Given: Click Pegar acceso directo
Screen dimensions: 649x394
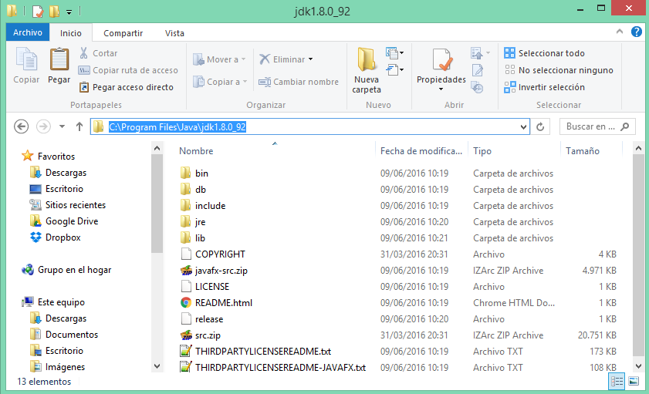Looking at the screenshot, I should point(127,87).
